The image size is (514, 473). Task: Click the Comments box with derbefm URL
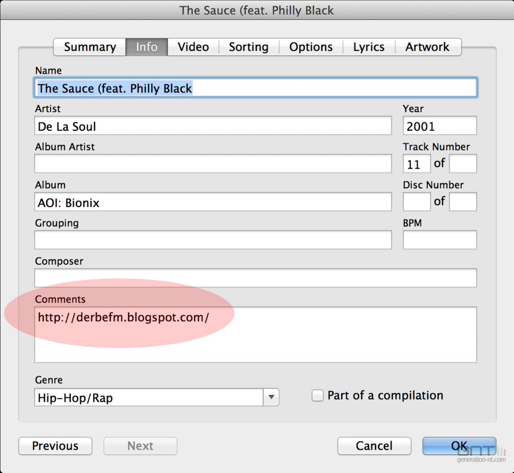(x=256, y=334)
